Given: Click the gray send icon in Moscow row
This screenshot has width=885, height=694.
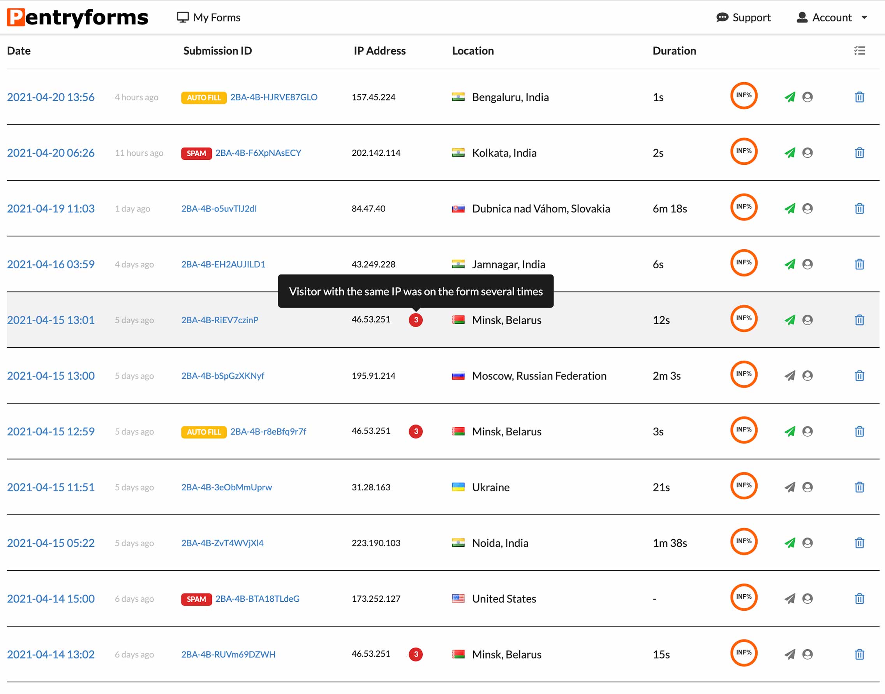Looking at the screenshot, I should coord(790,375).
